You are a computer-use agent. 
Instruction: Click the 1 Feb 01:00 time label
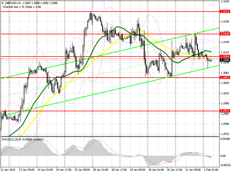point(211,170)
